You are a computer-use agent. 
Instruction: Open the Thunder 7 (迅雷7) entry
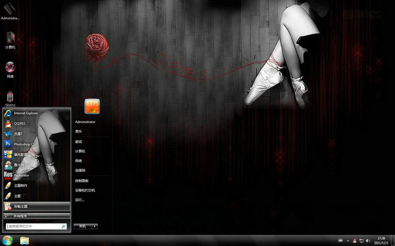point(36,134)
